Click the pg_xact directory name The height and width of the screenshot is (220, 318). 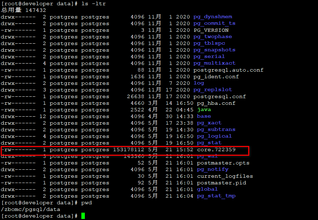point(209,123)
